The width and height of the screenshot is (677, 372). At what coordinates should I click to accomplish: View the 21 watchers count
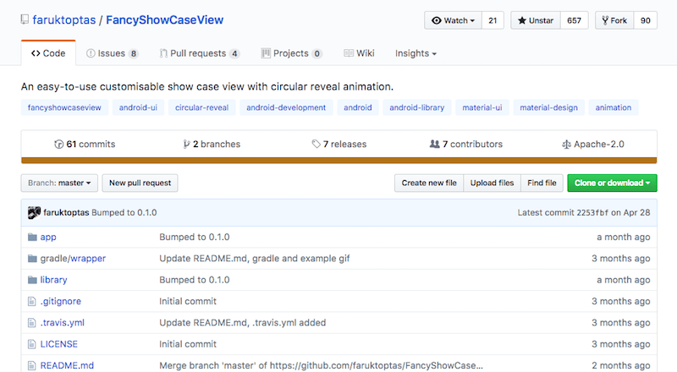493,20
